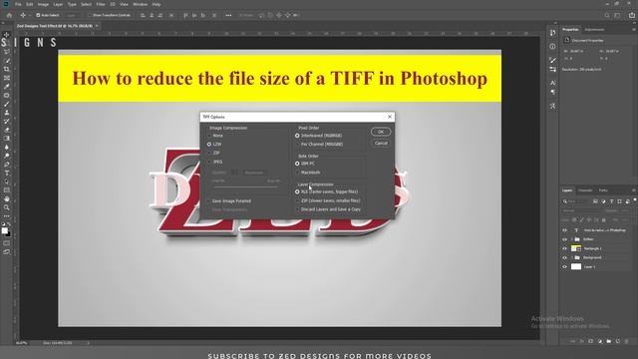Select Per Channel pixel order

coord(319,145)
